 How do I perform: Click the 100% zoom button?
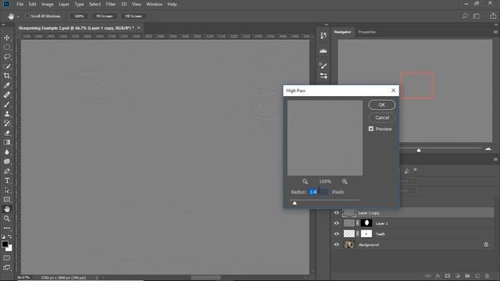tap(79, 16)
